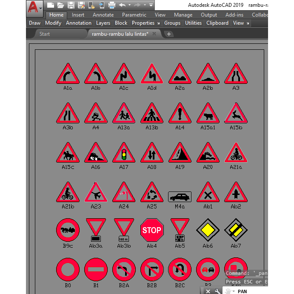294x294 pixels.
Task: Click the A20 label text
Action: [208, 167]
